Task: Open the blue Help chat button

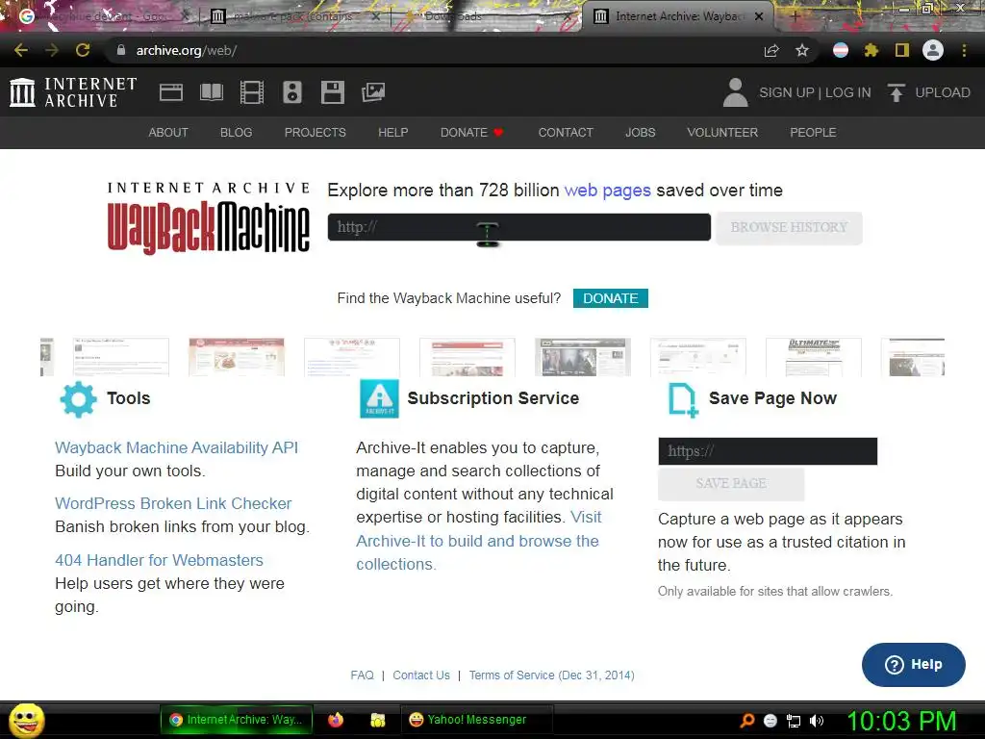Action: pyautogui.click(x=914, y=665)
